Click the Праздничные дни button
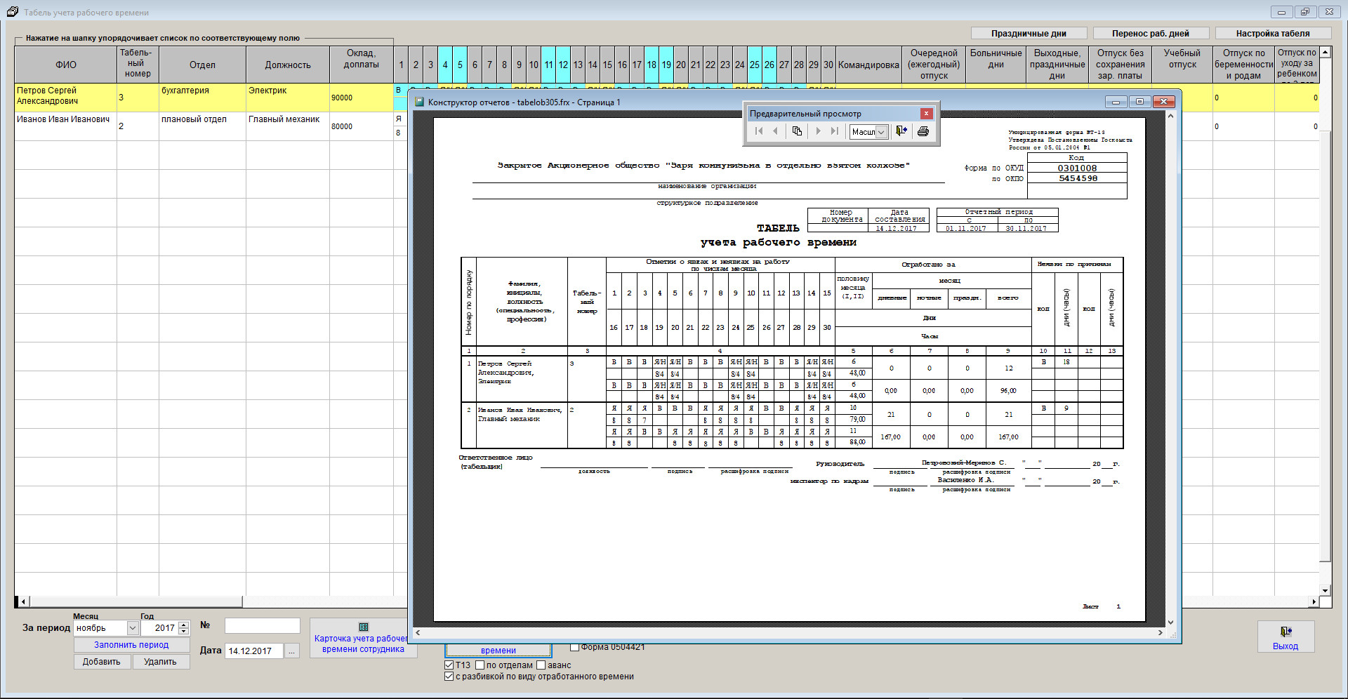This screenshot has width=1348, height=699. click(1029, 34)
